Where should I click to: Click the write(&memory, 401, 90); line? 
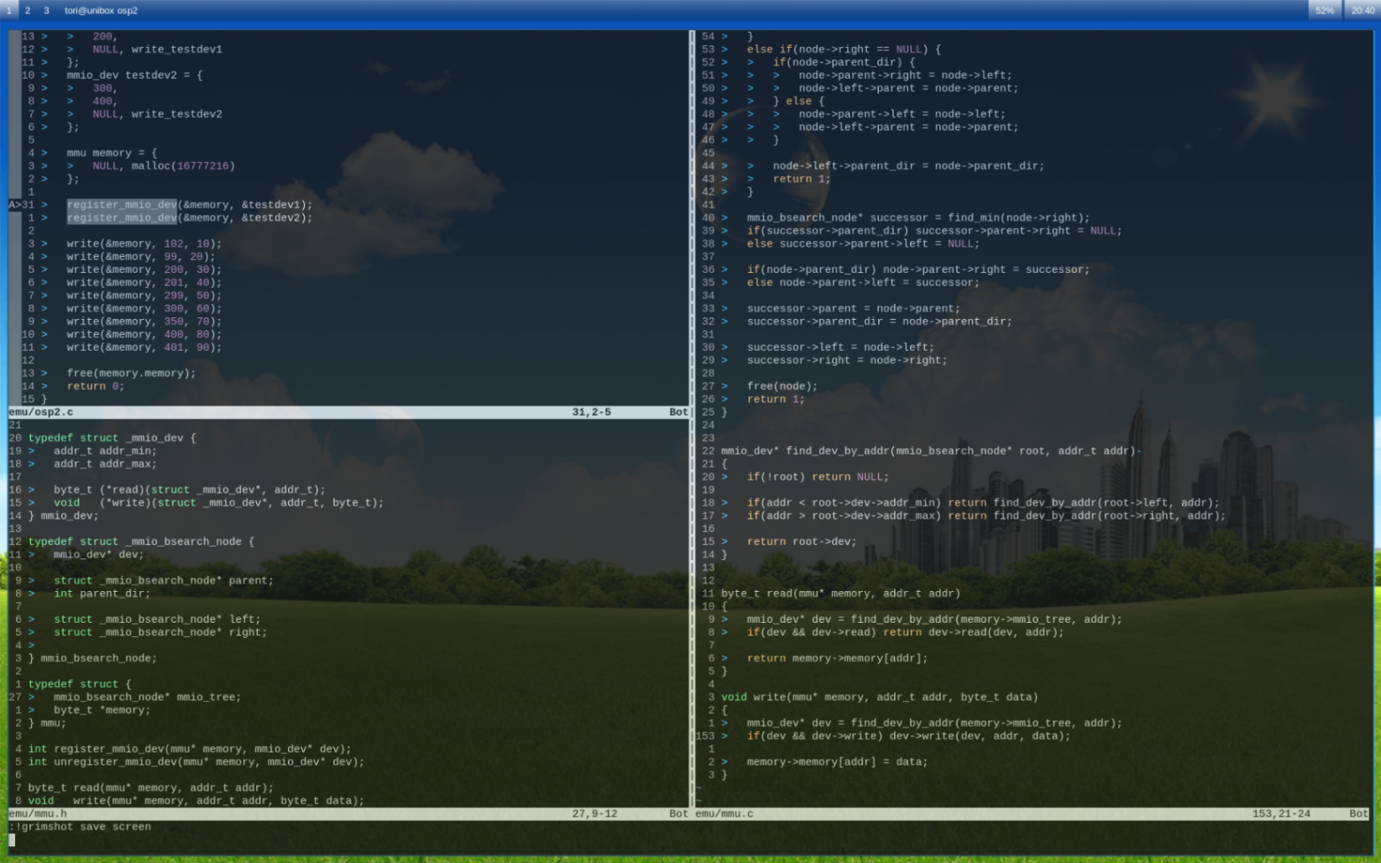pos(144,348)
